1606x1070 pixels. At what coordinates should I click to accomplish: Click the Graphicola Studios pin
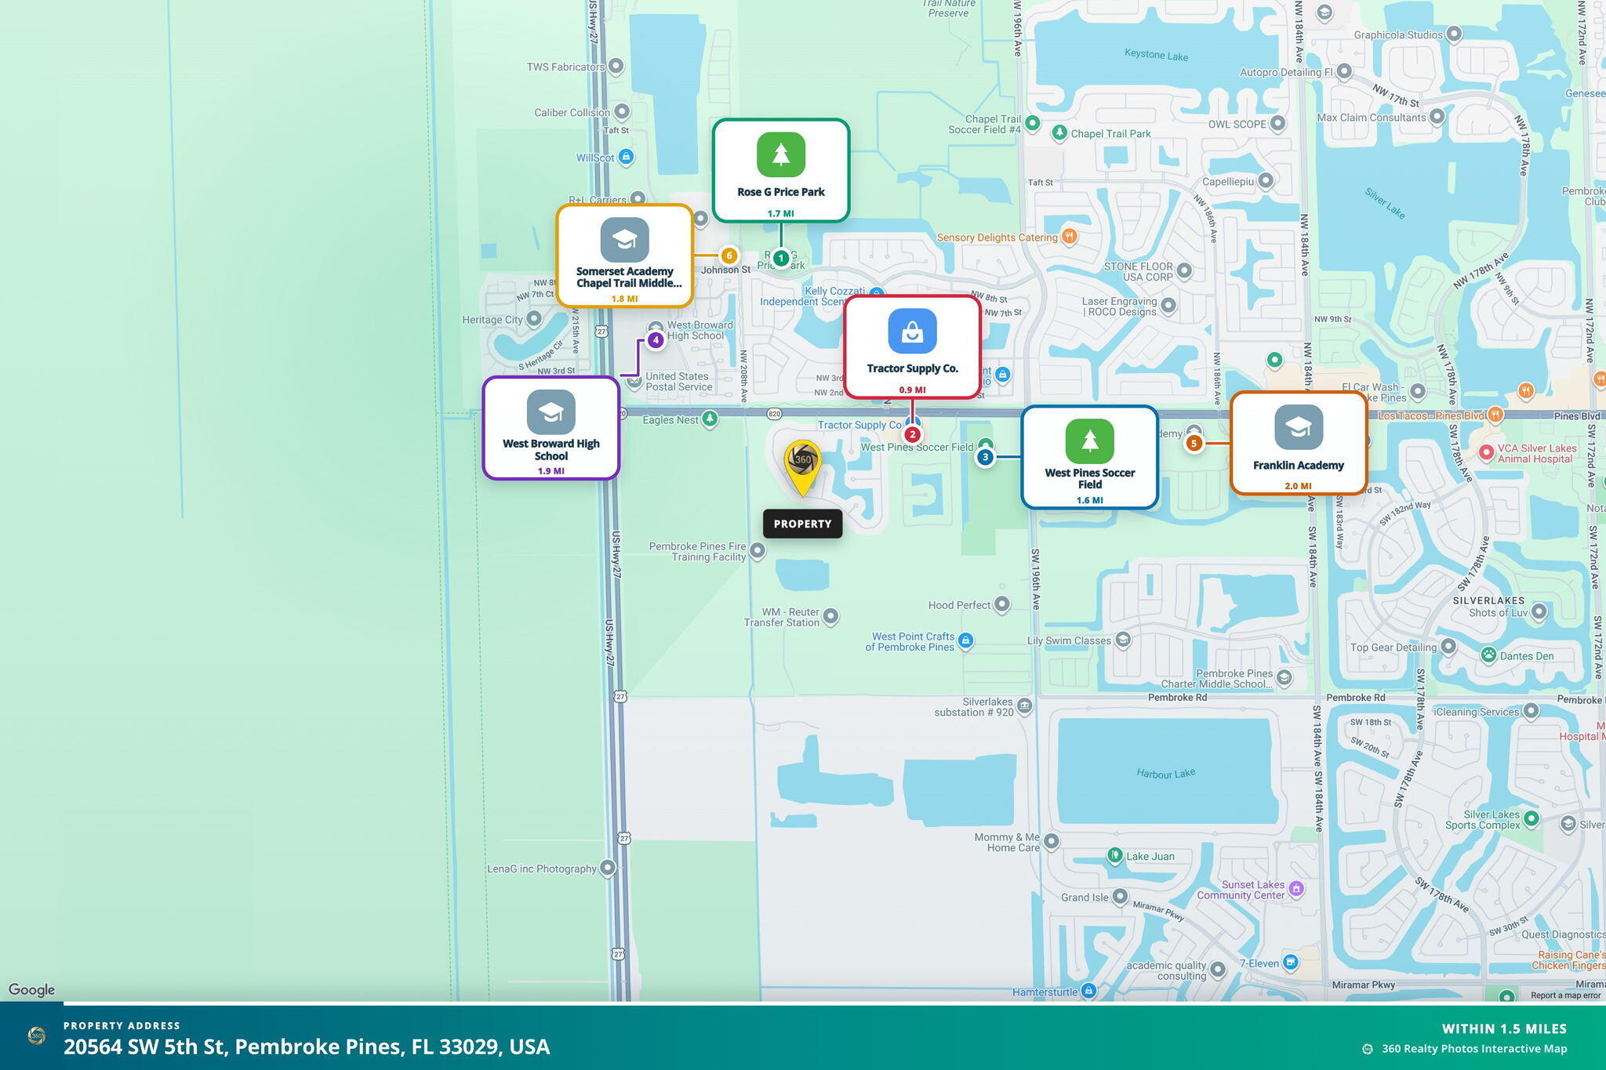[x=1455, y=34]
